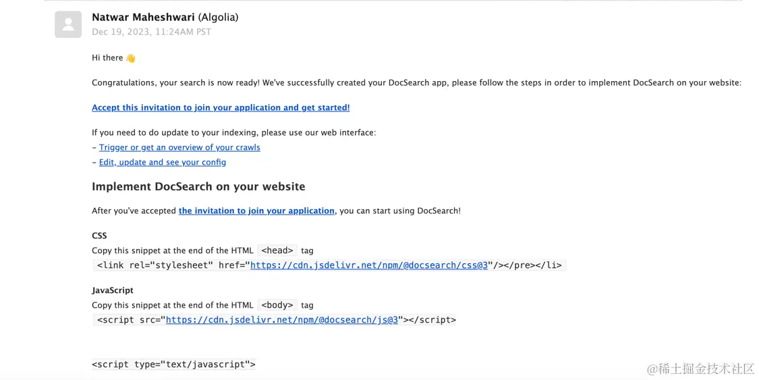Click the CSS section heading
The image size is (759, 380).
click(99, 236)
